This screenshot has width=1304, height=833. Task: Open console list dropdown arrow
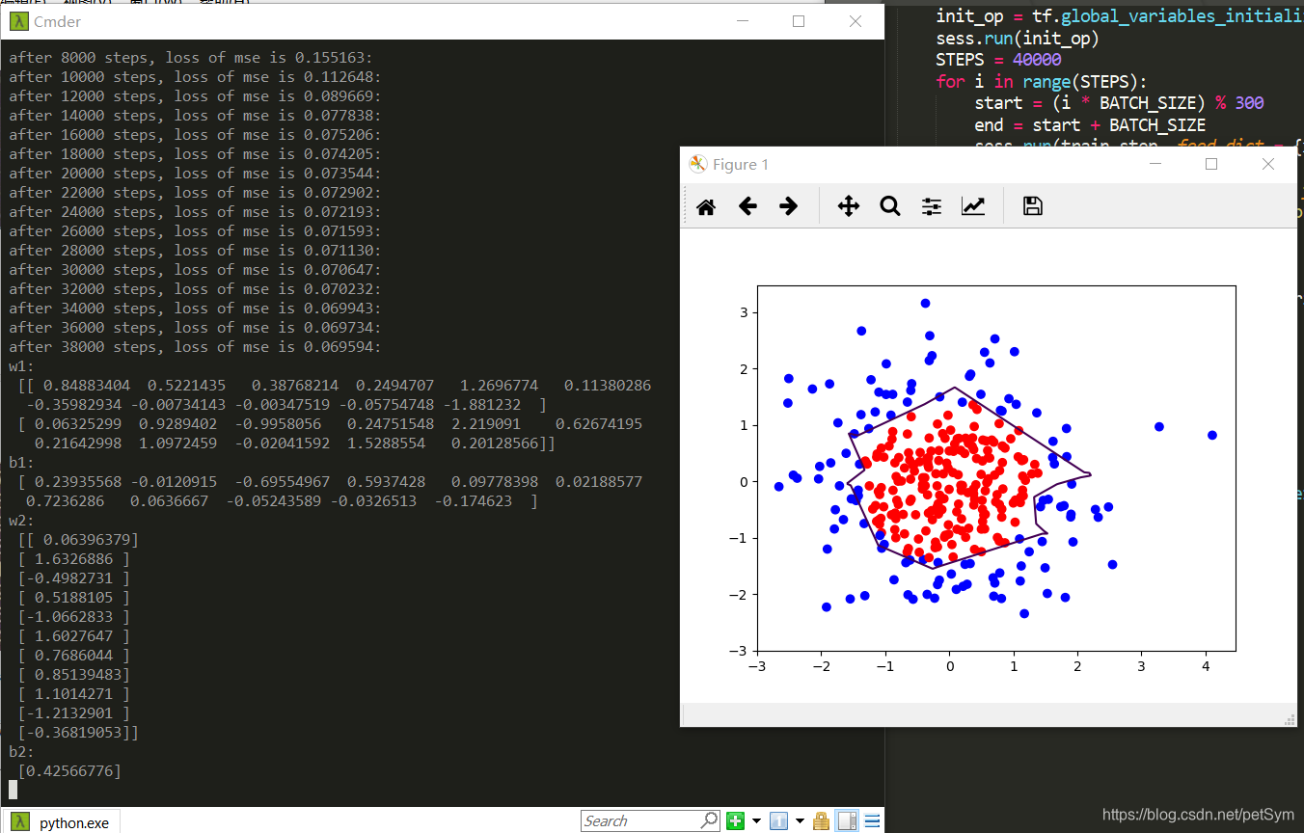(x=800, y=821)
